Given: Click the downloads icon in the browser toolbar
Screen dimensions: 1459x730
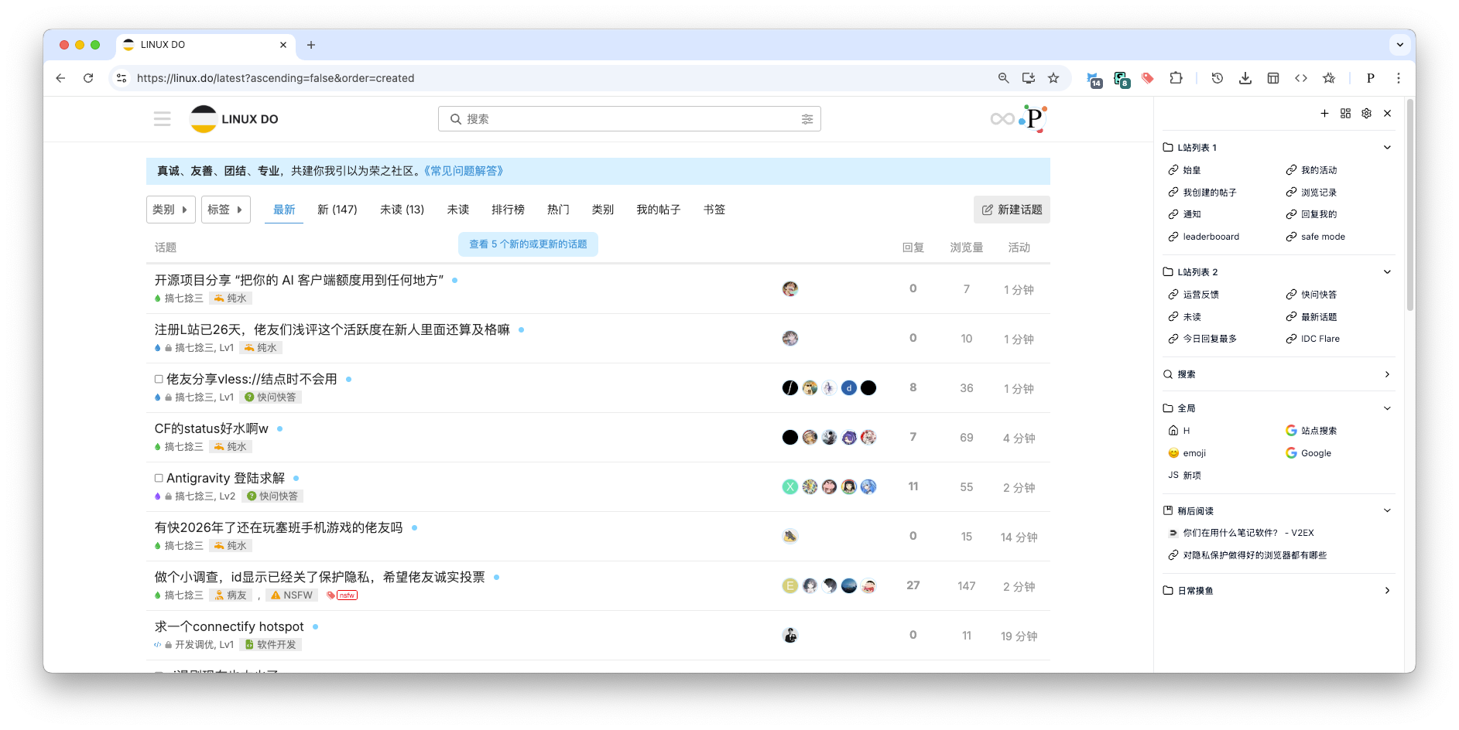Looking at the screenshot, I should 1245,78.
